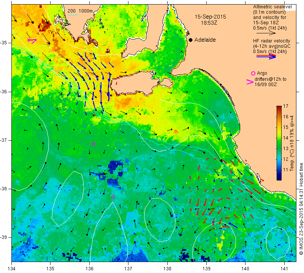304x273 pixels.
Task: Click the '-37' latitude axis label
Action: (4, 140)
